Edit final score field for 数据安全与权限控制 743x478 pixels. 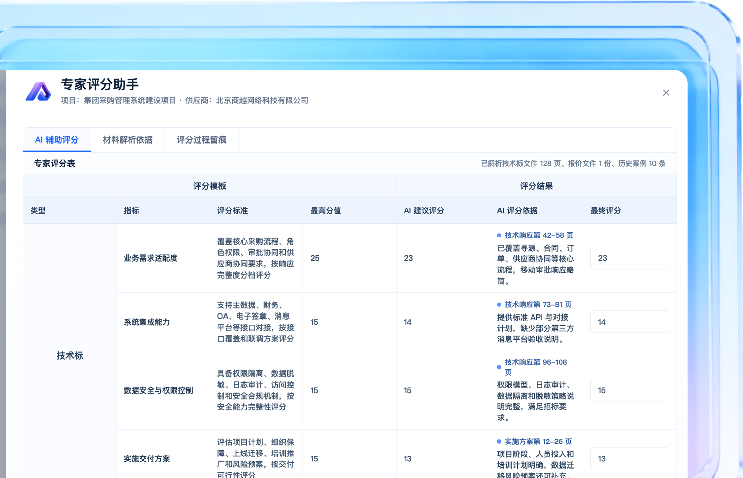pos(629,390)
